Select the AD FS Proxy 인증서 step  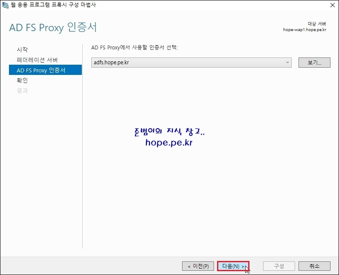coord(45,70)
